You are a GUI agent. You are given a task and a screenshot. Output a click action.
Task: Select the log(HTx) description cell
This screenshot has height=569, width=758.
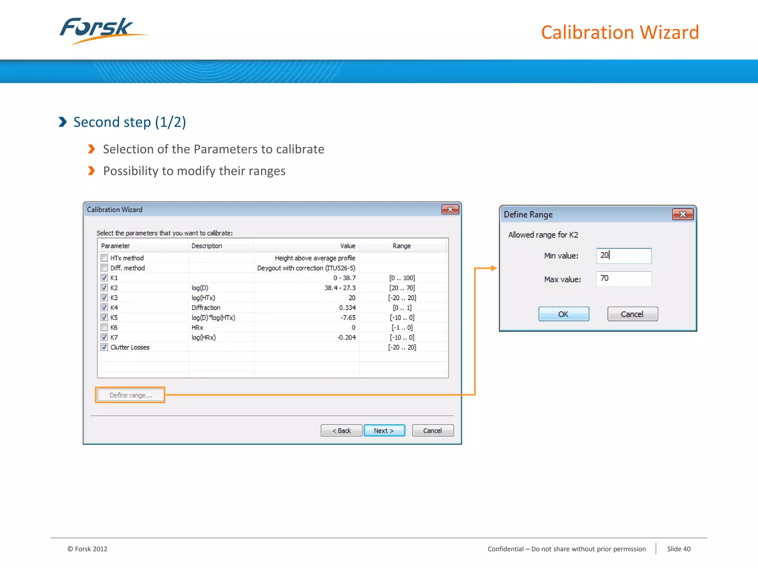point(203,298)
